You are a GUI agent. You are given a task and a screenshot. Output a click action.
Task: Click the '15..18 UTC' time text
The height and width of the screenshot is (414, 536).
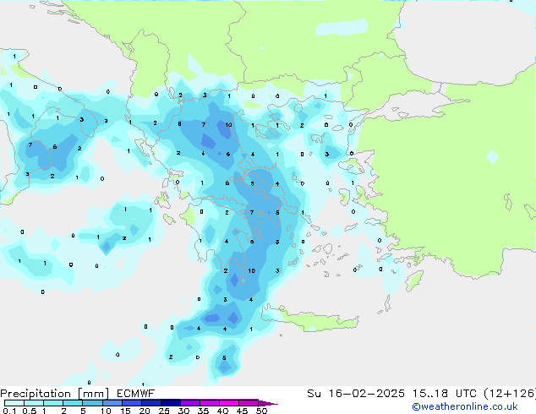[x=444, y=394]
